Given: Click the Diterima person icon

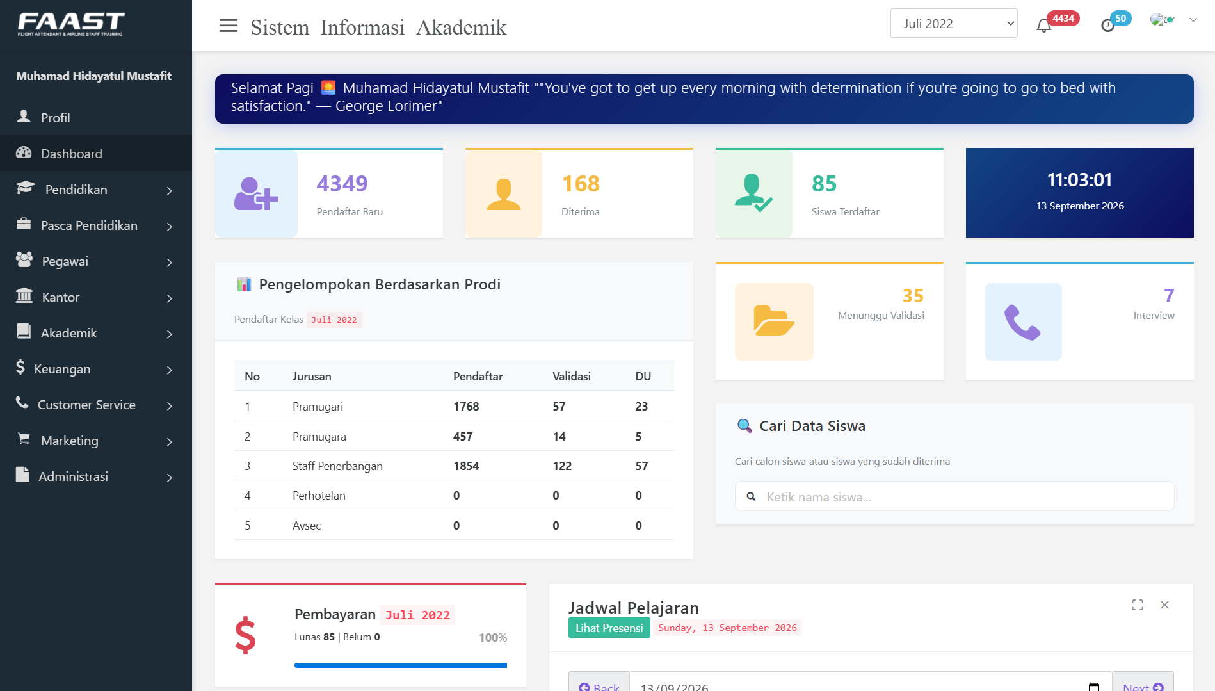Looking at the screenshot, I should click(504, 193).
